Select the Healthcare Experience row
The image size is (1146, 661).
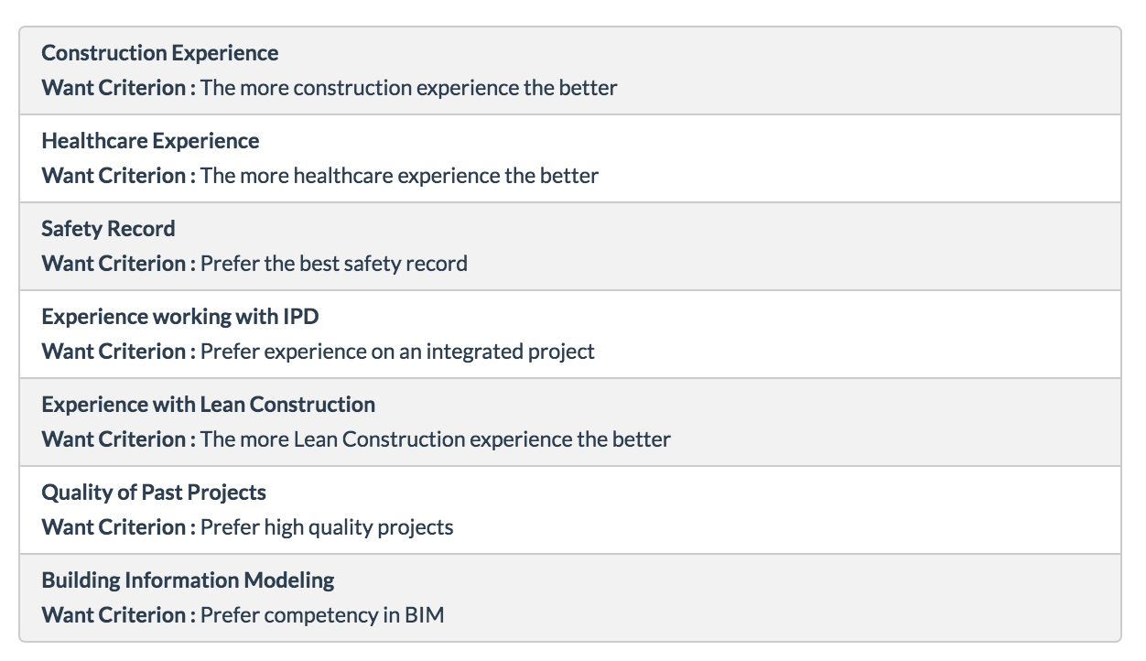(x=570, y=158)
